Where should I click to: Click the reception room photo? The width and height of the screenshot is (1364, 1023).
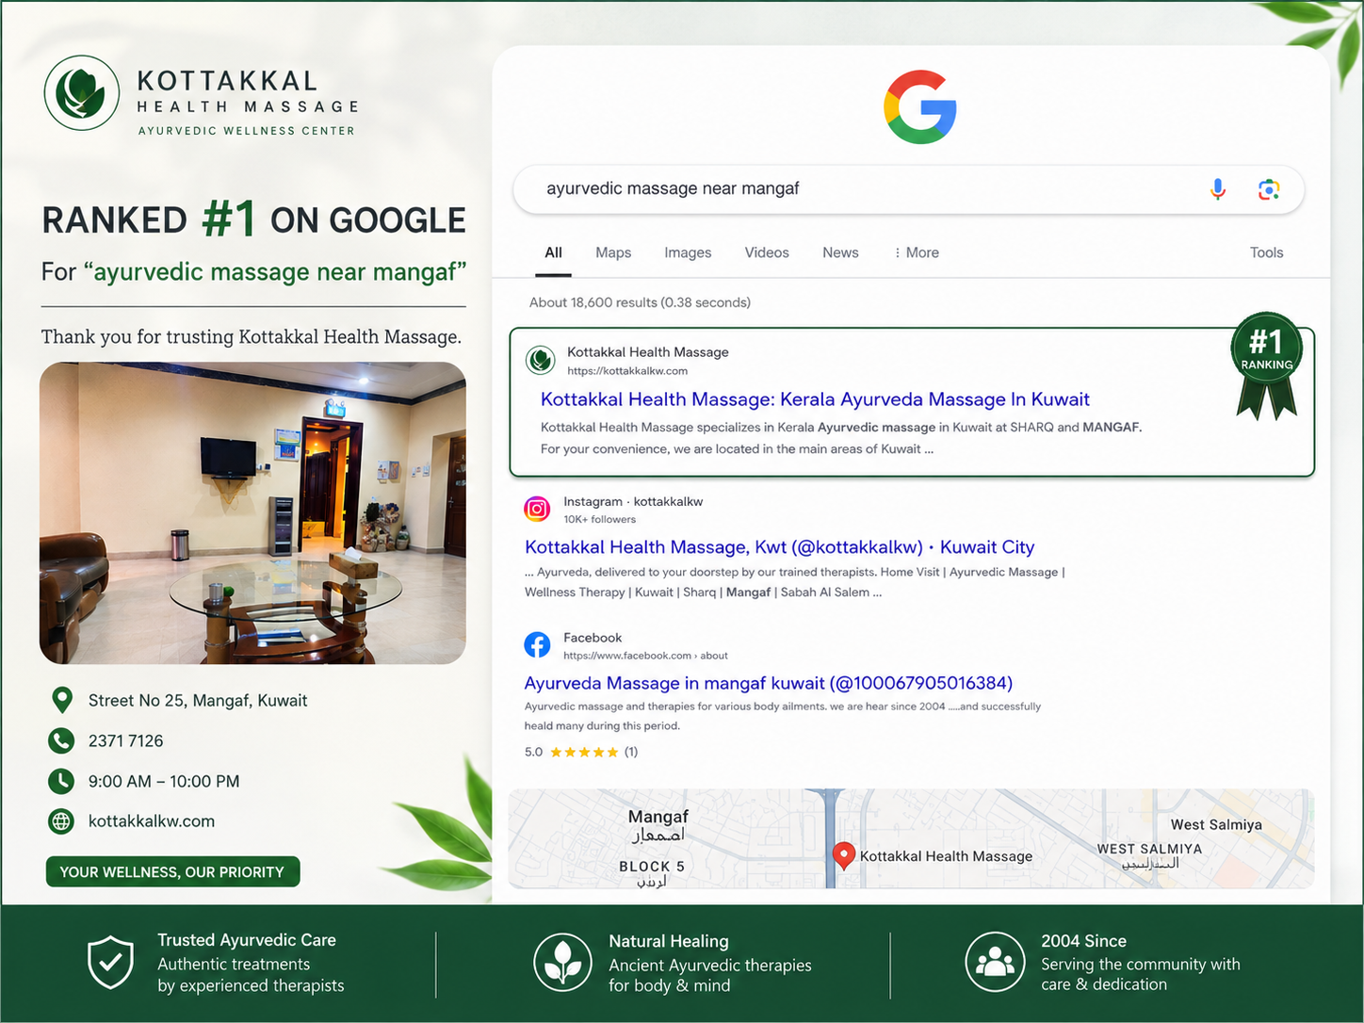(x=252, y=513)
